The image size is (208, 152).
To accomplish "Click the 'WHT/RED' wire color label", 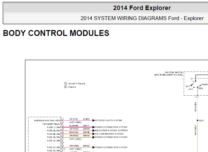I will 74,146.
